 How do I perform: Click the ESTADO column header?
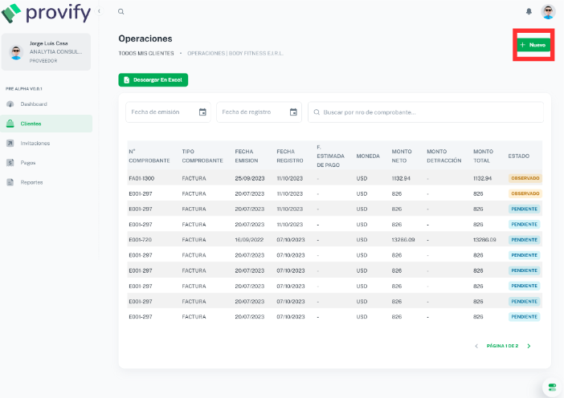tap(519, 156)
